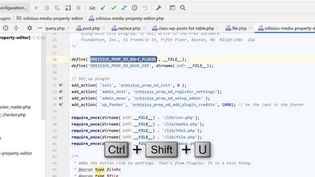Close the replace.php tab
Image resolution: width=315 pixels, height=177 pixels.
point(144,28)
